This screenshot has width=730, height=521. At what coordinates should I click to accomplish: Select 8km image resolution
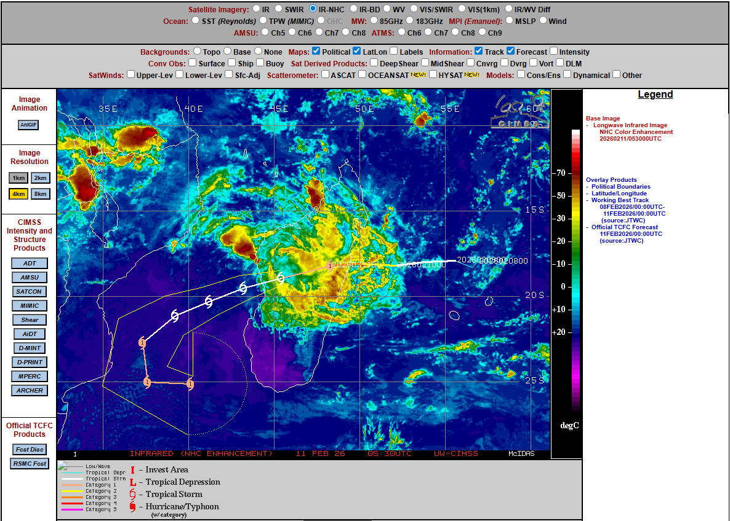[x=39, y=194]
